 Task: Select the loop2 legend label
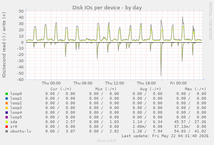tap(16, 103)
